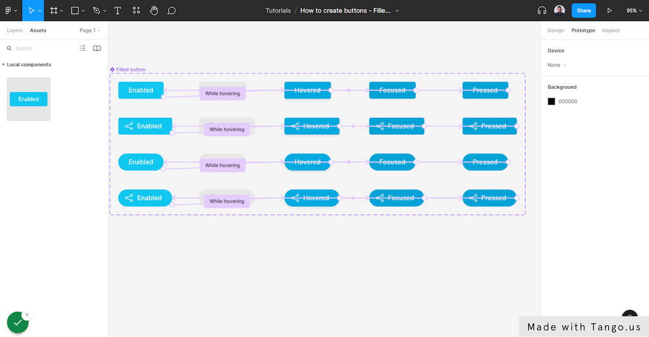
Task: Select the Filled button component set label
Action: (x=128, y=69)
